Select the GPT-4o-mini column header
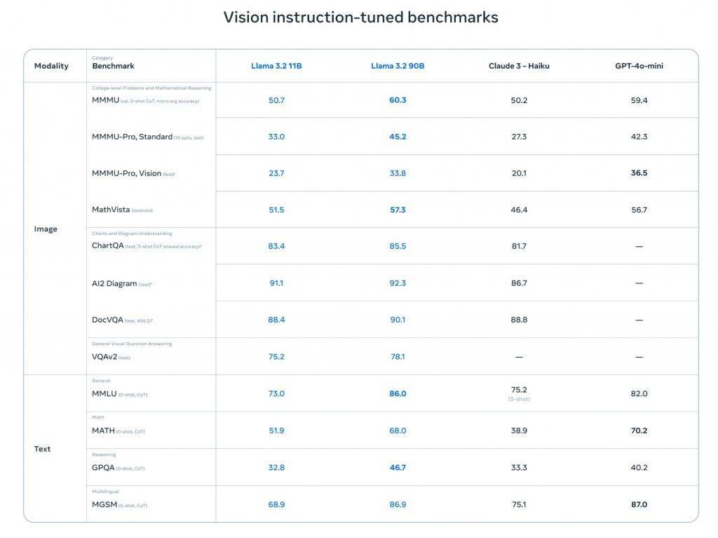 [x=639, y=66]
